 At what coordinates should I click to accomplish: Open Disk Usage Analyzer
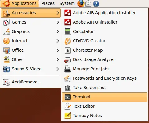(x=105, y=59)
